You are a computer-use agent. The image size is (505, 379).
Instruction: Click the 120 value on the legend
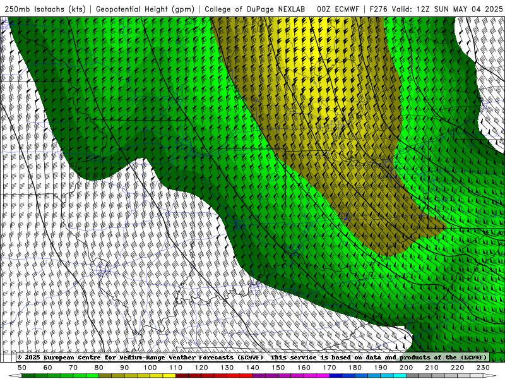click(201, 368)
